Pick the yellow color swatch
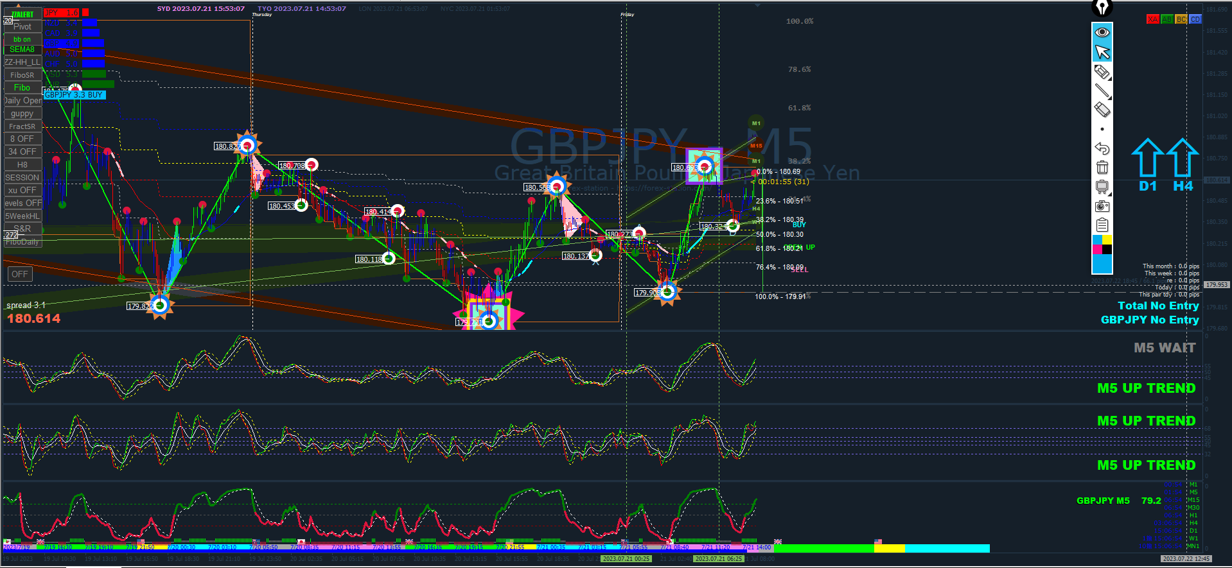Image resolution: width=1232 pixels, height=568 pixels. 1107,240
